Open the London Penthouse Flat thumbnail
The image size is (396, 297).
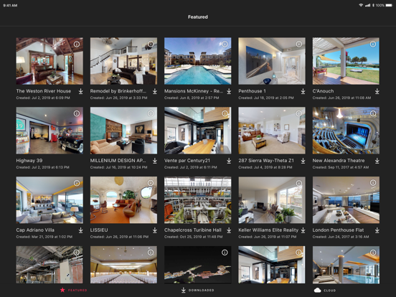coord(346,200)
